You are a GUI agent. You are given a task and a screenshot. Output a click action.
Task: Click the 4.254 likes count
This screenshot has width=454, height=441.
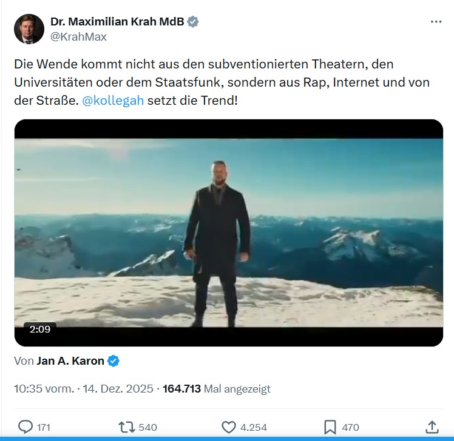253,427
